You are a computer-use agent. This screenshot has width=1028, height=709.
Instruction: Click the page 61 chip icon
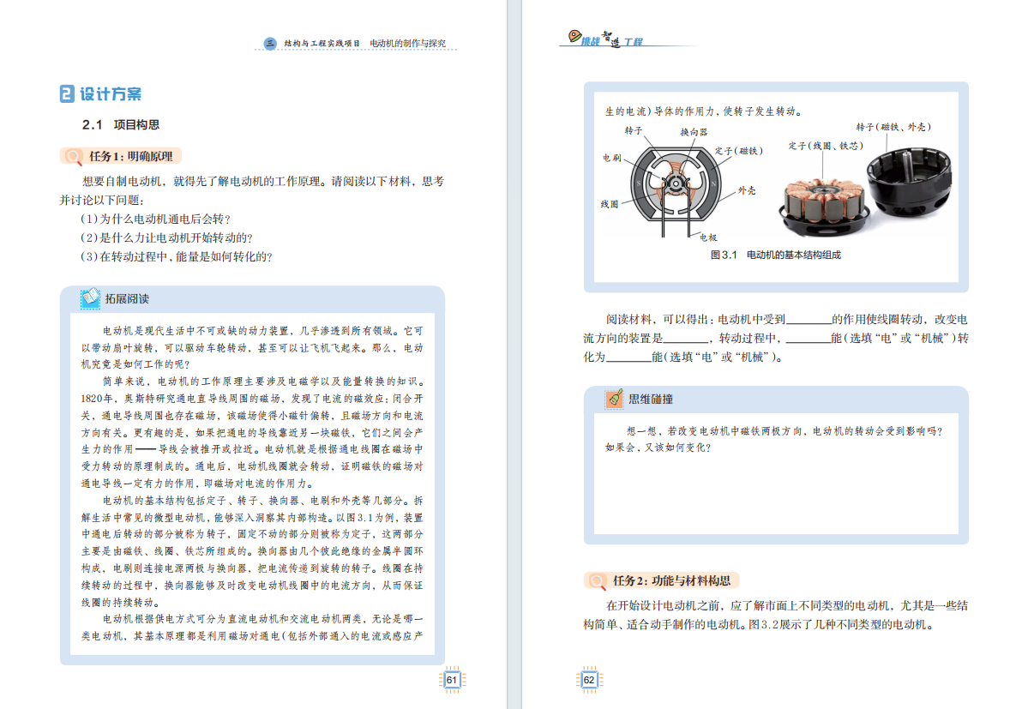452,680
